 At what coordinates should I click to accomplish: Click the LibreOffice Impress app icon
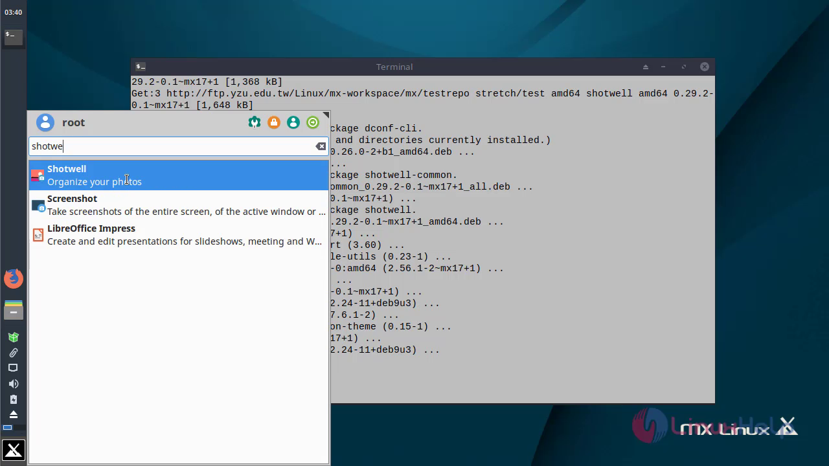pos(38,235)
